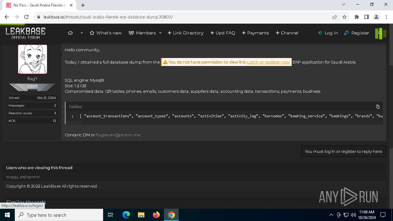The width and height of the screenshot is (393, 221).
Task: Click 'You must log in or register to reply here.'
Action: click(x=344, y=151)
